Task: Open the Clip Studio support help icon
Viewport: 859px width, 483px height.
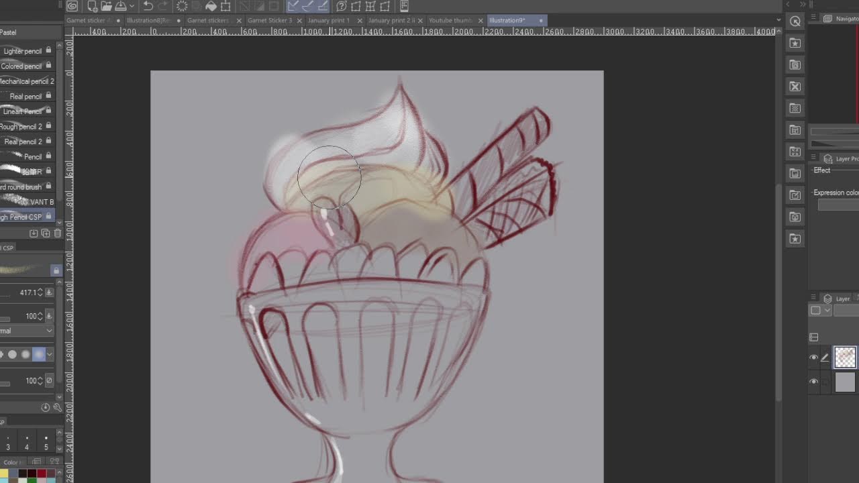Action: tap(342, 6)
